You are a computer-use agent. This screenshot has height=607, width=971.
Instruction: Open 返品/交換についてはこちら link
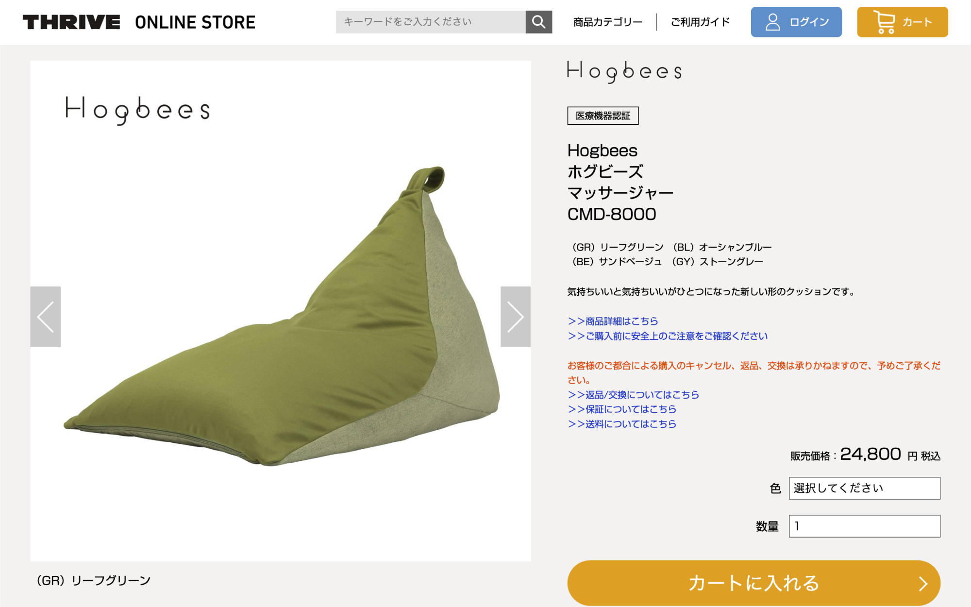[x=634, y=395]
